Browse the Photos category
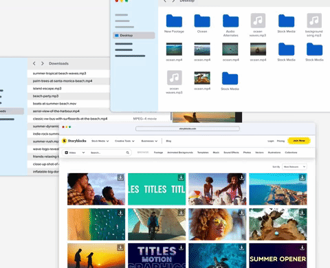330x268 pixels. click(x=247, y=153)
